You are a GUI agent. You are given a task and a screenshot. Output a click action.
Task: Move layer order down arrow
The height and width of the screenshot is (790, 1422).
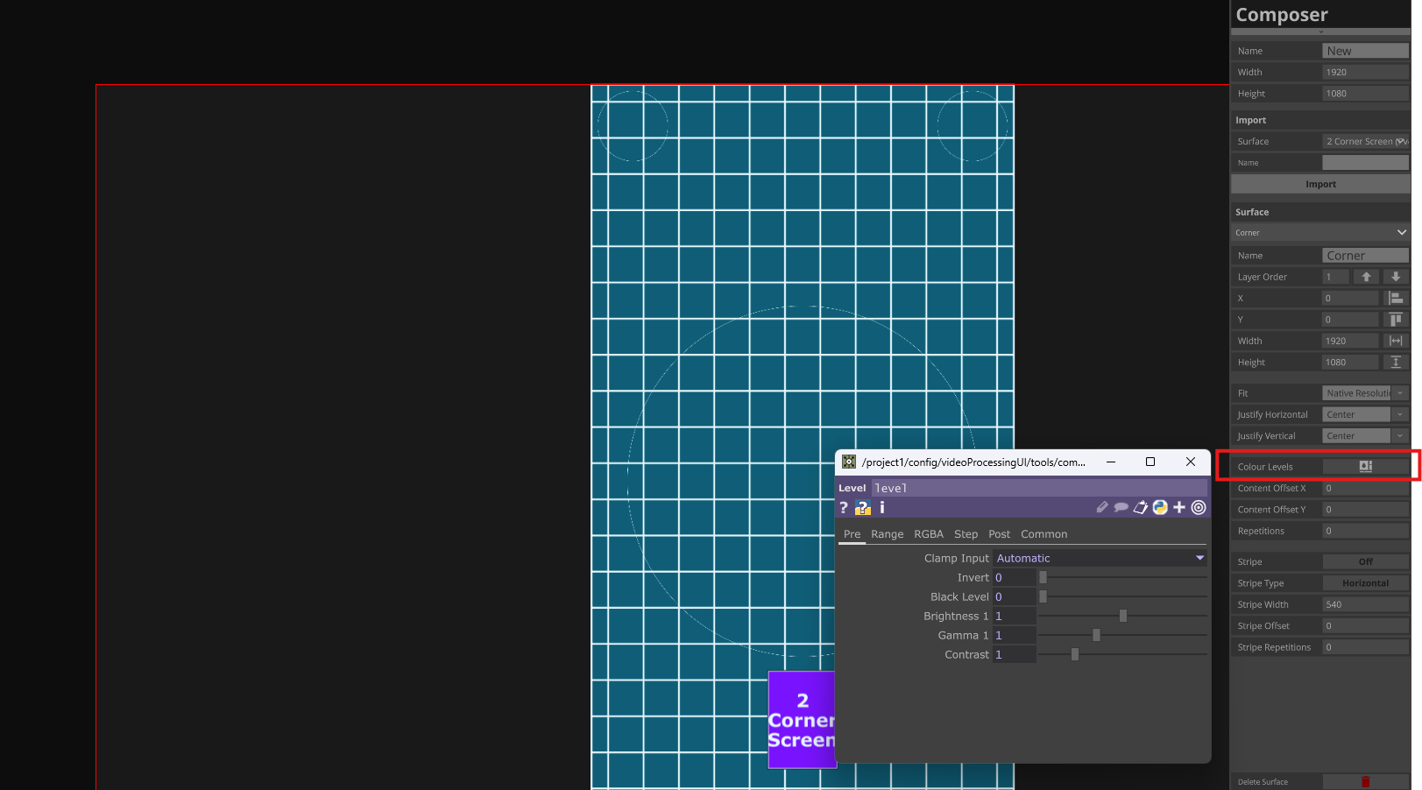[1396, 277]
